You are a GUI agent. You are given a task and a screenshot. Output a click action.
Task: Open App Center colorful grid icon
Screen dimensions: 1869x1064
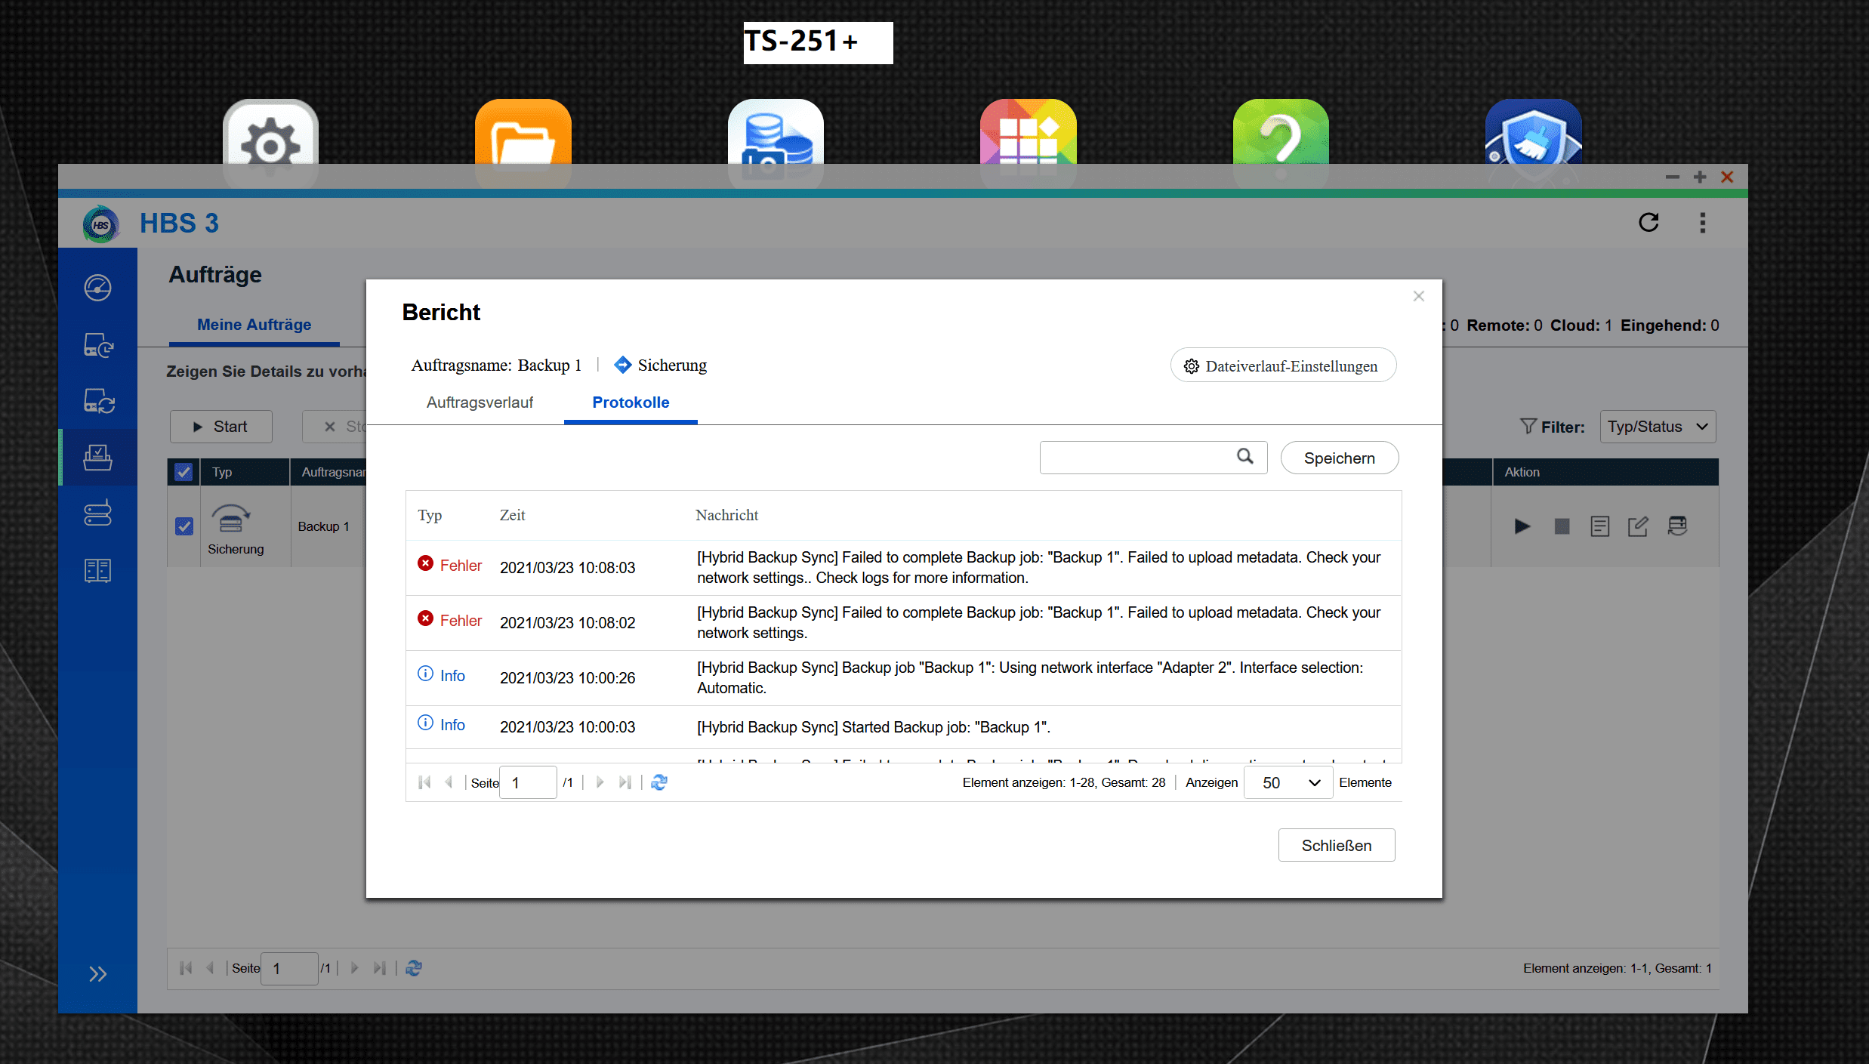click(1028, 142)
